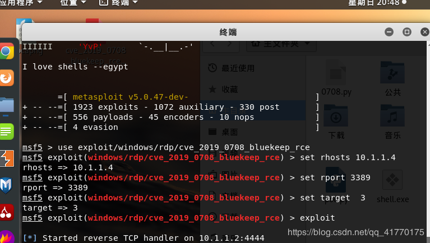Expand the 主文件夹 path dropdown in file manager

click(x=281, y=44)
